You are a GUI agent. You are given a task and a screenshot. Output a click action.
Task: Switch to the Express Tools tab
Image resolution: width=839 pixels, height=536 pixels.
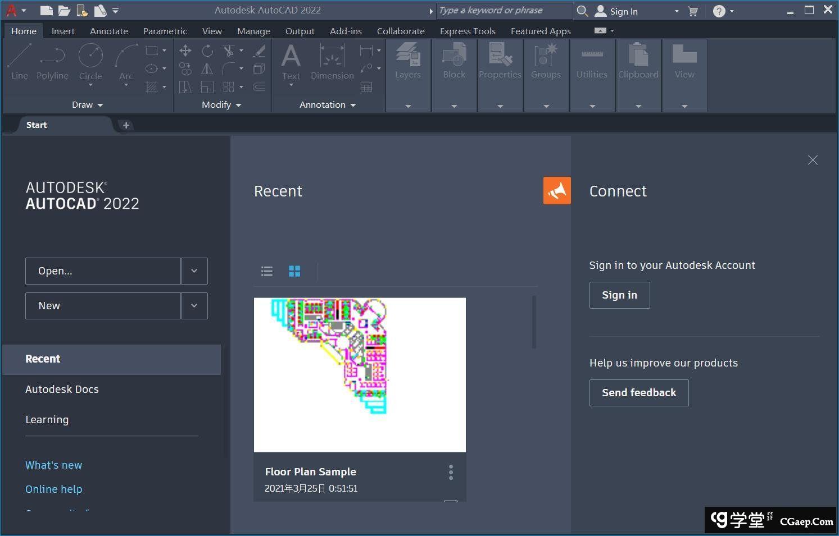[x=468, y=31]
